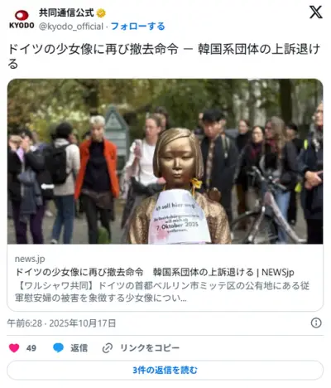This screenshot has height=388, width=331.
Task: Click the gold verified badge
Action: (x=101, y=13)
